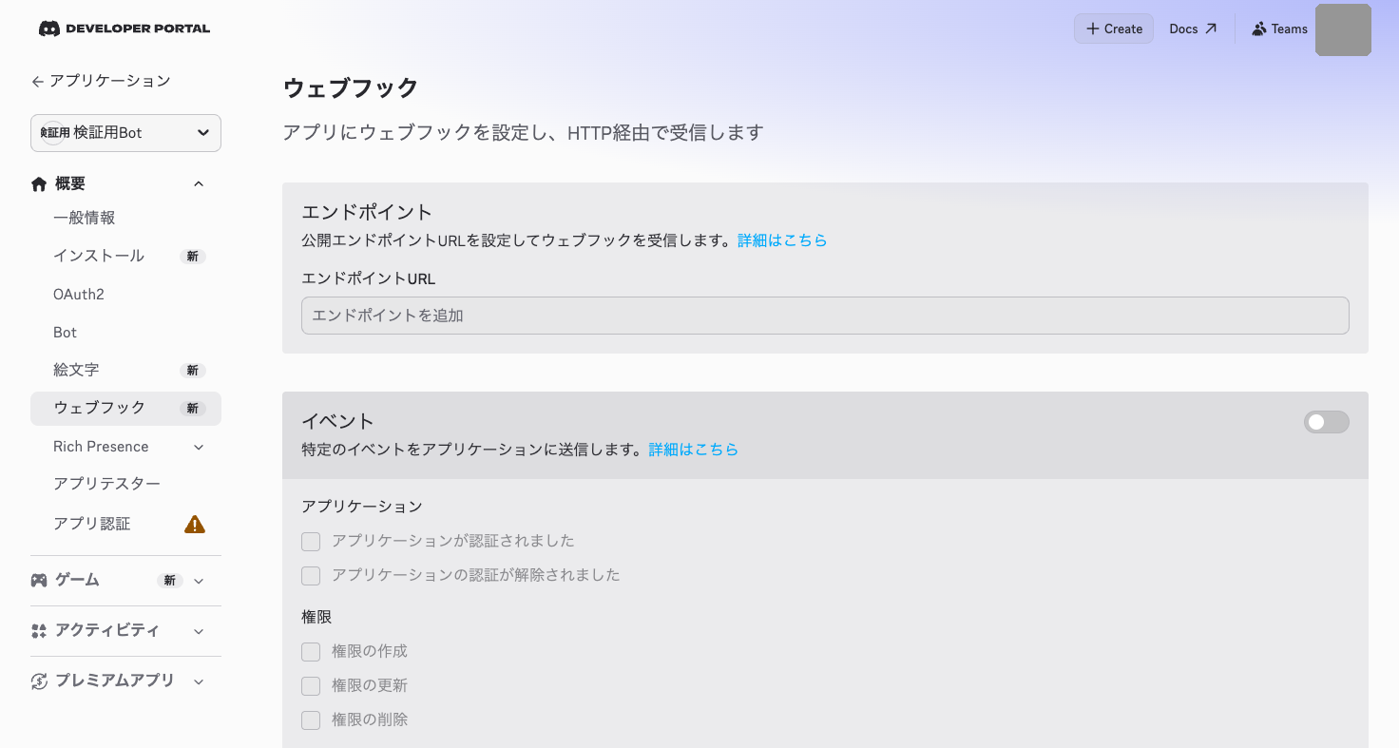Click the warning triangle beside アプリ認証
Screen dimensions: 1399x748
click(x=195, y=524)
